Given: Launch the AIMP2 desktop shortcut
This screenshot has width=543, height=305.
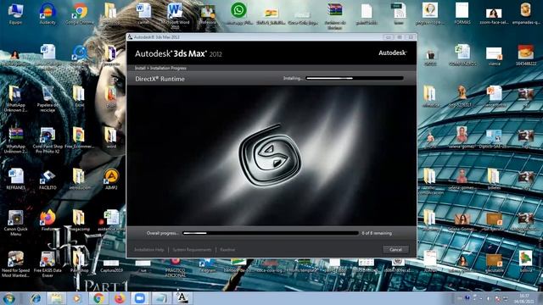Looking at the screenshot, I should pyautogui.click(x=111, y=179).
